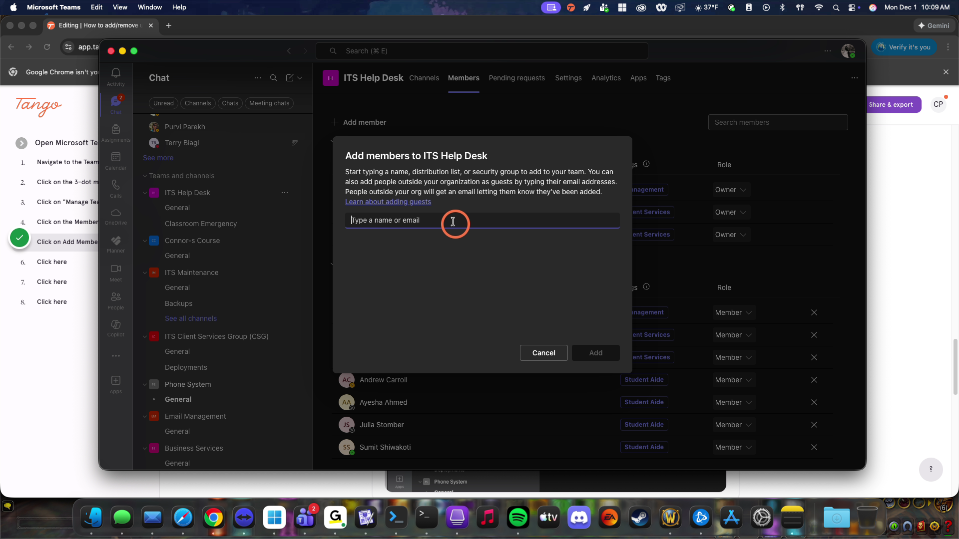Viewport: 959px width, 539px height.
Task: Open role dropdown for Ayesha Ahmed
Action: pos(733,402)
